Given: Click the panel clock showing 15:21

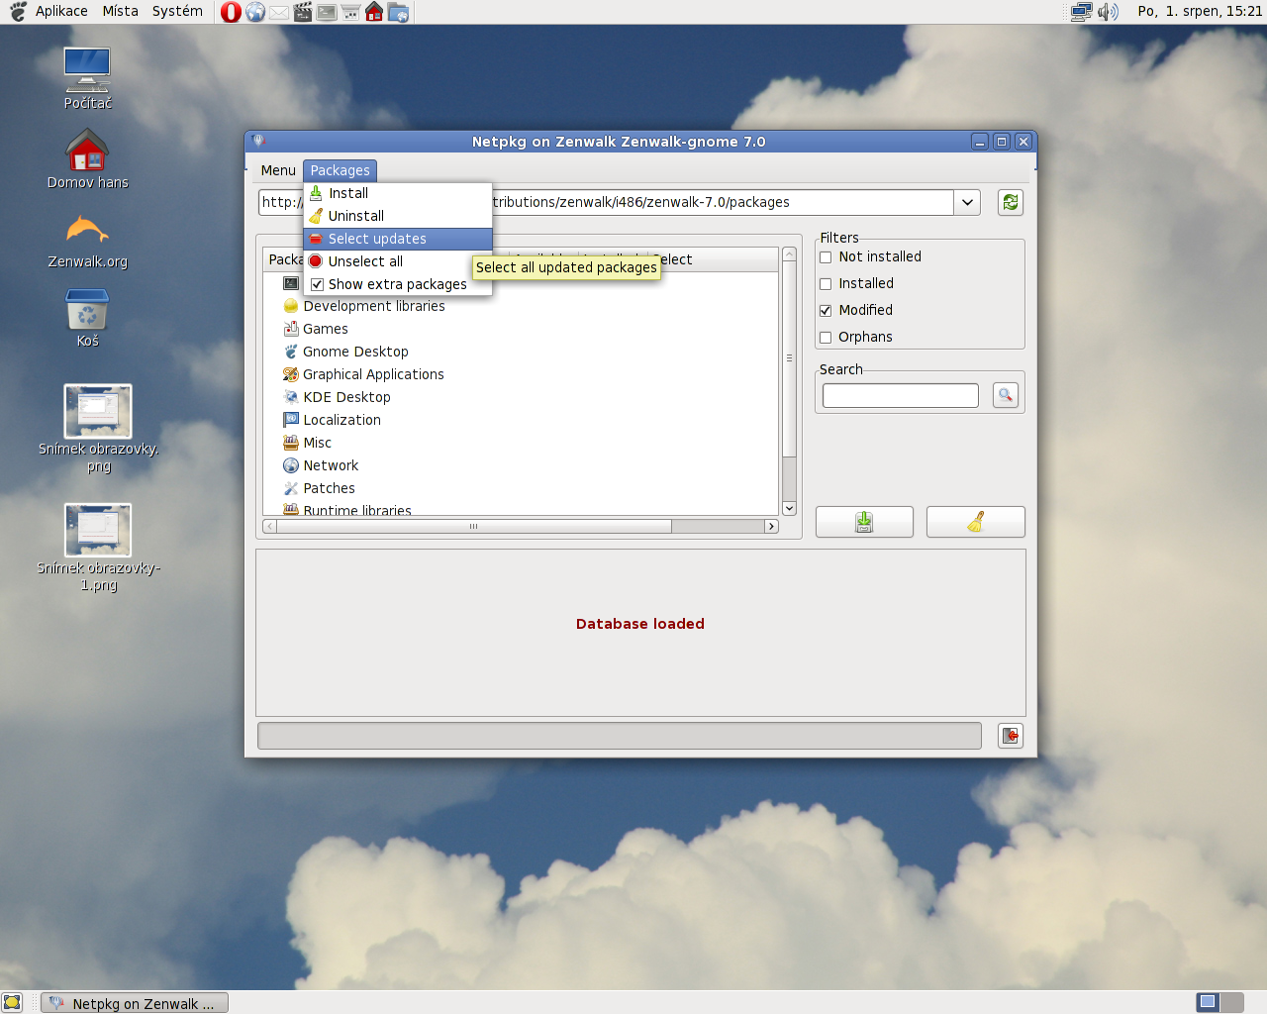Looking at the screenshot, I should [1200, 12].
